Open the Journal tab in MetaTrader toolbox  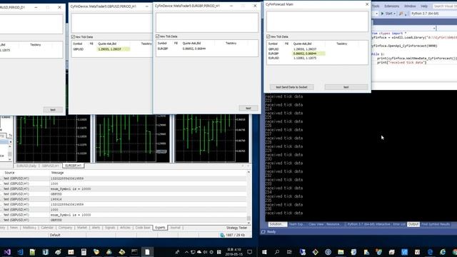[x=175, y=228]
